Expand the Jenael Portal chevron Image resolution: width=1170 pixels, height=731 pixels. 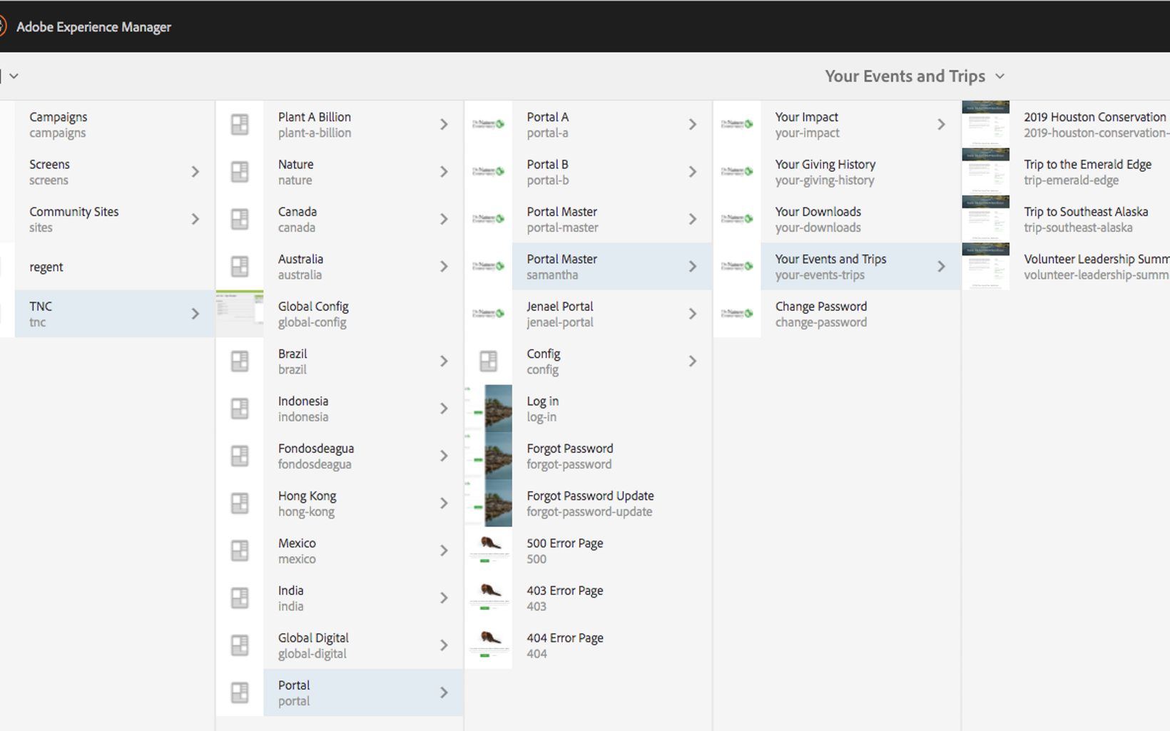(x=692, y=314)
